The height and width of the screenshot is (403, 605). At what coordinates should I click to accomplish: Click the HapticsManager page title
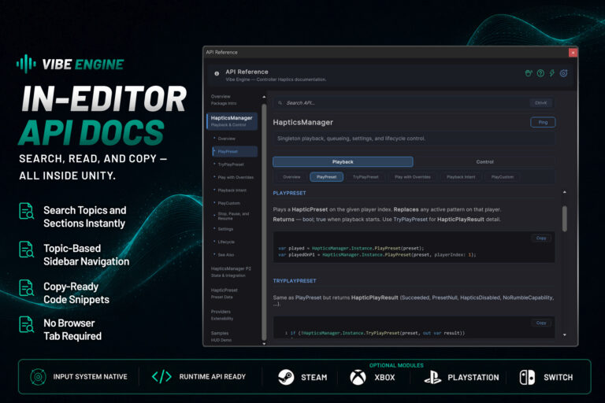point(302,122)
